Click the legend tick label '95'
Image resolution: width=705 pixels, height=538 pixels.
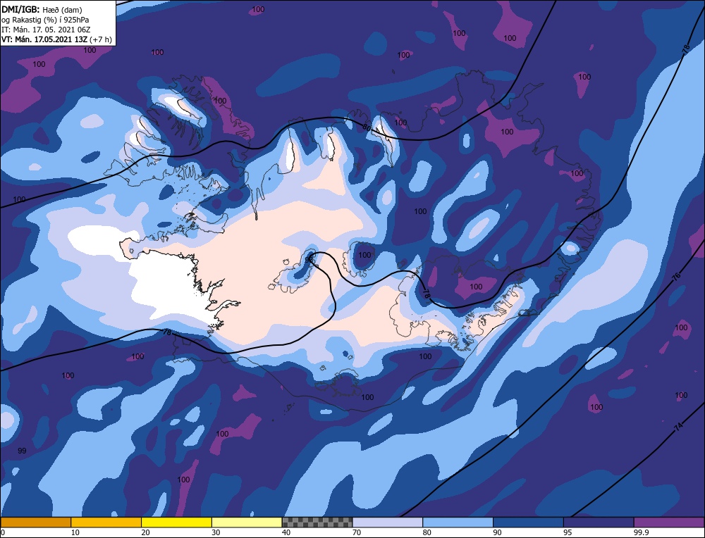tap(568, 532)
